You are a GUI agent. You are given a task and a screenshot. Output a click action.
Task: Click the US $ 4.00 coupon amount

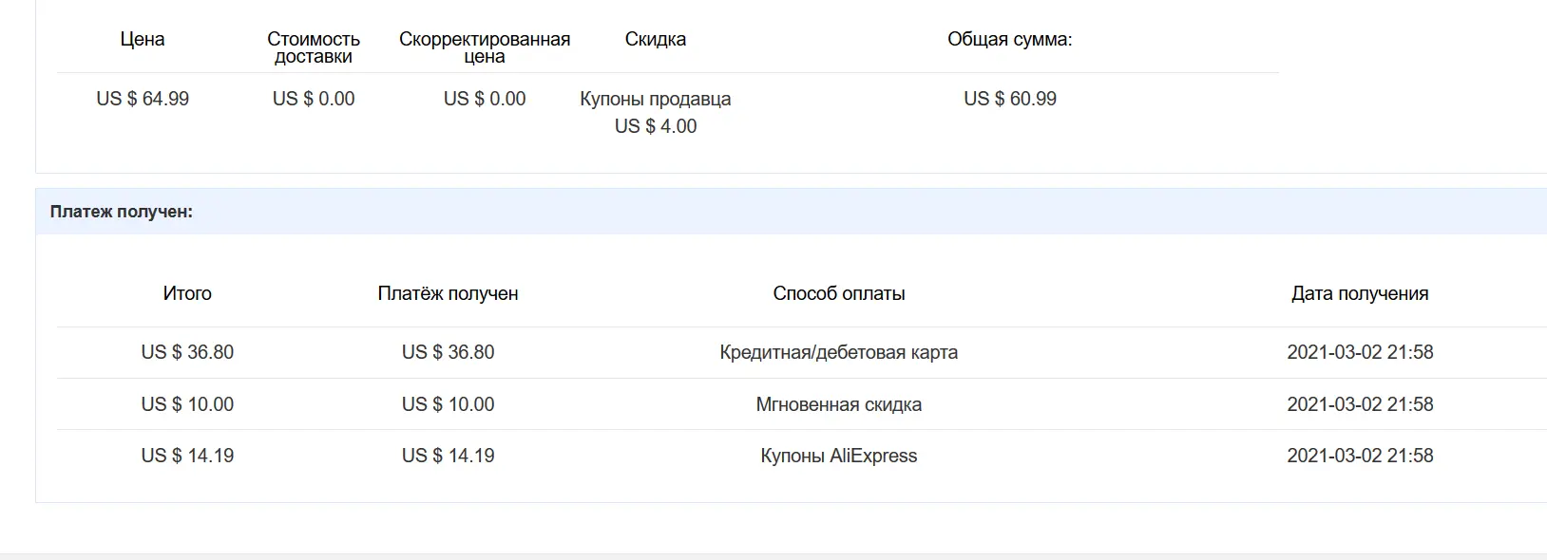tap(656, 126)
